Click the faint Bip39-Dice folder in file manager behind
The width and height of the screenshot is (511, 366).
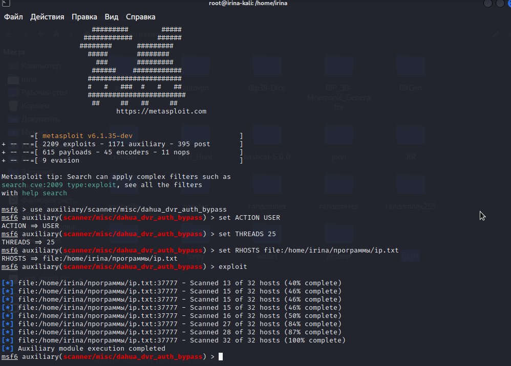pyautogui.click(x=267, y=73)
